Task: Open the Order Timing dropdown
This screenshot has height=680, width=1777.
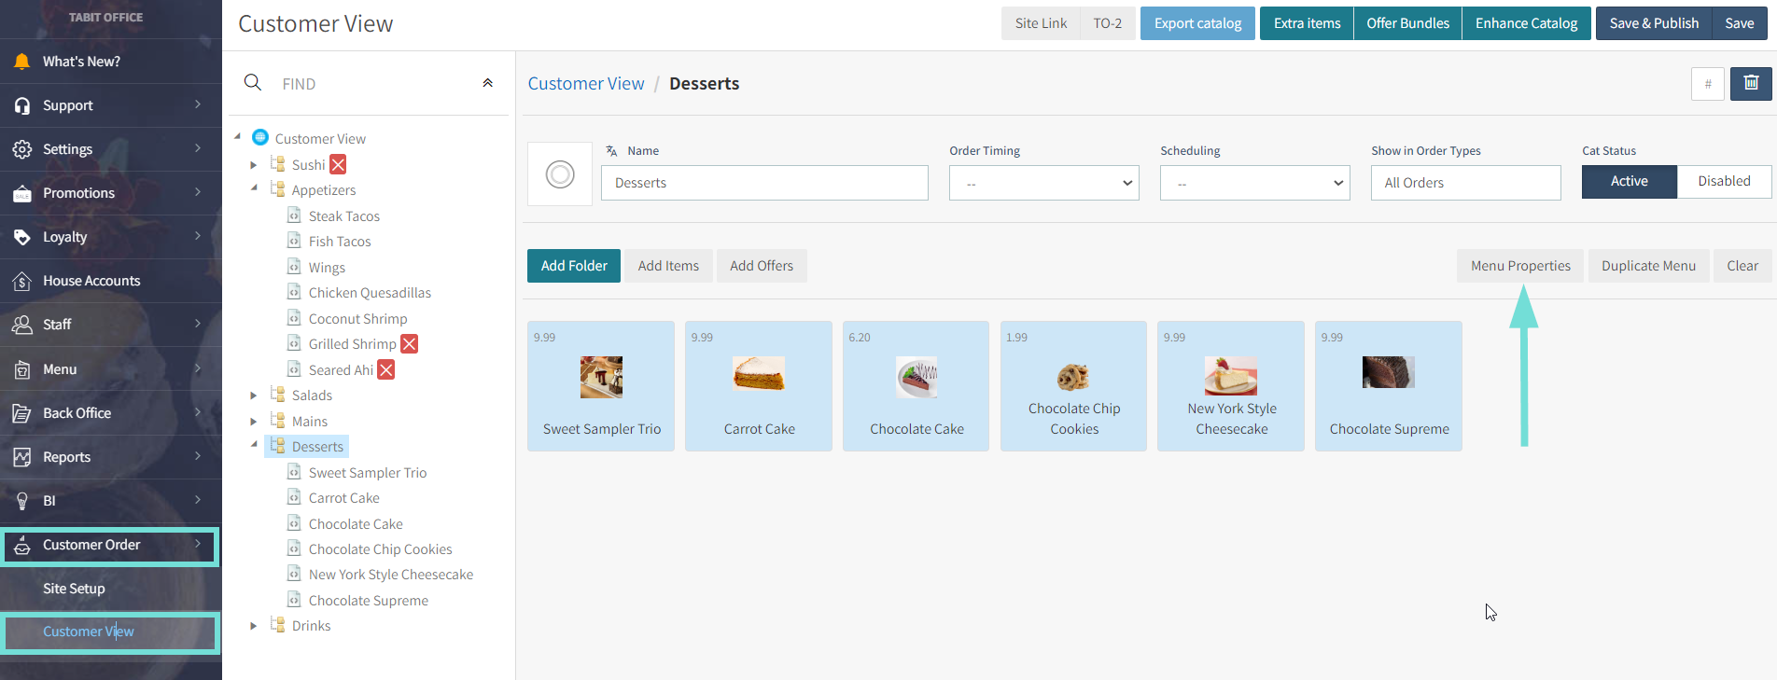Action: [1043, 183]
